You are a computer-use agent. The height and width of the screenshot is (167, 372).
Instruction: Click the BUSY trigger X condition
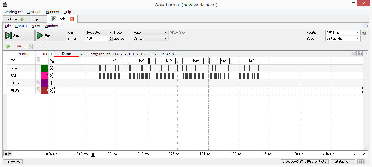51,91
